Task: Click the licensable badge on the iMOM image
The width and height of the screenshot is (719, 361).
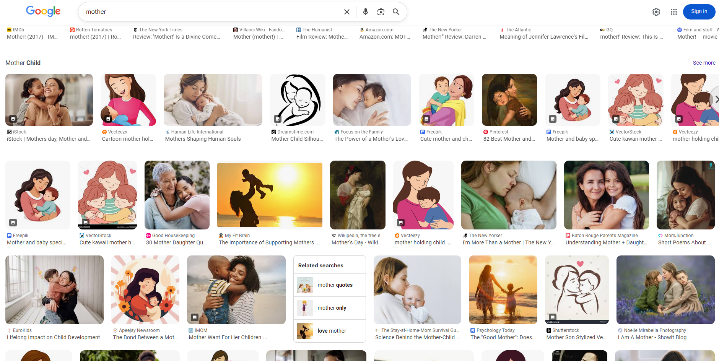Action: point(195,317)
